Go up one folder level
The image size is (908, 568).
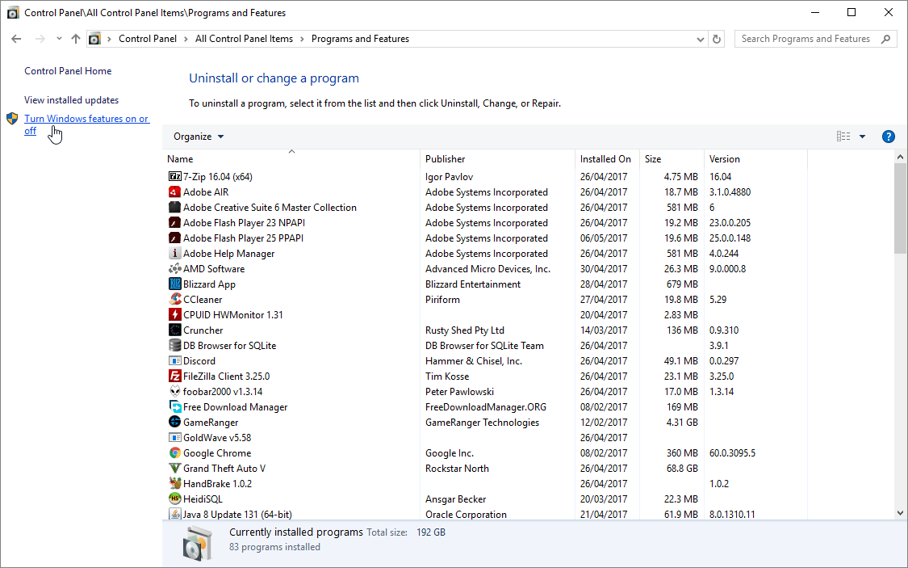tap(75, 39)
